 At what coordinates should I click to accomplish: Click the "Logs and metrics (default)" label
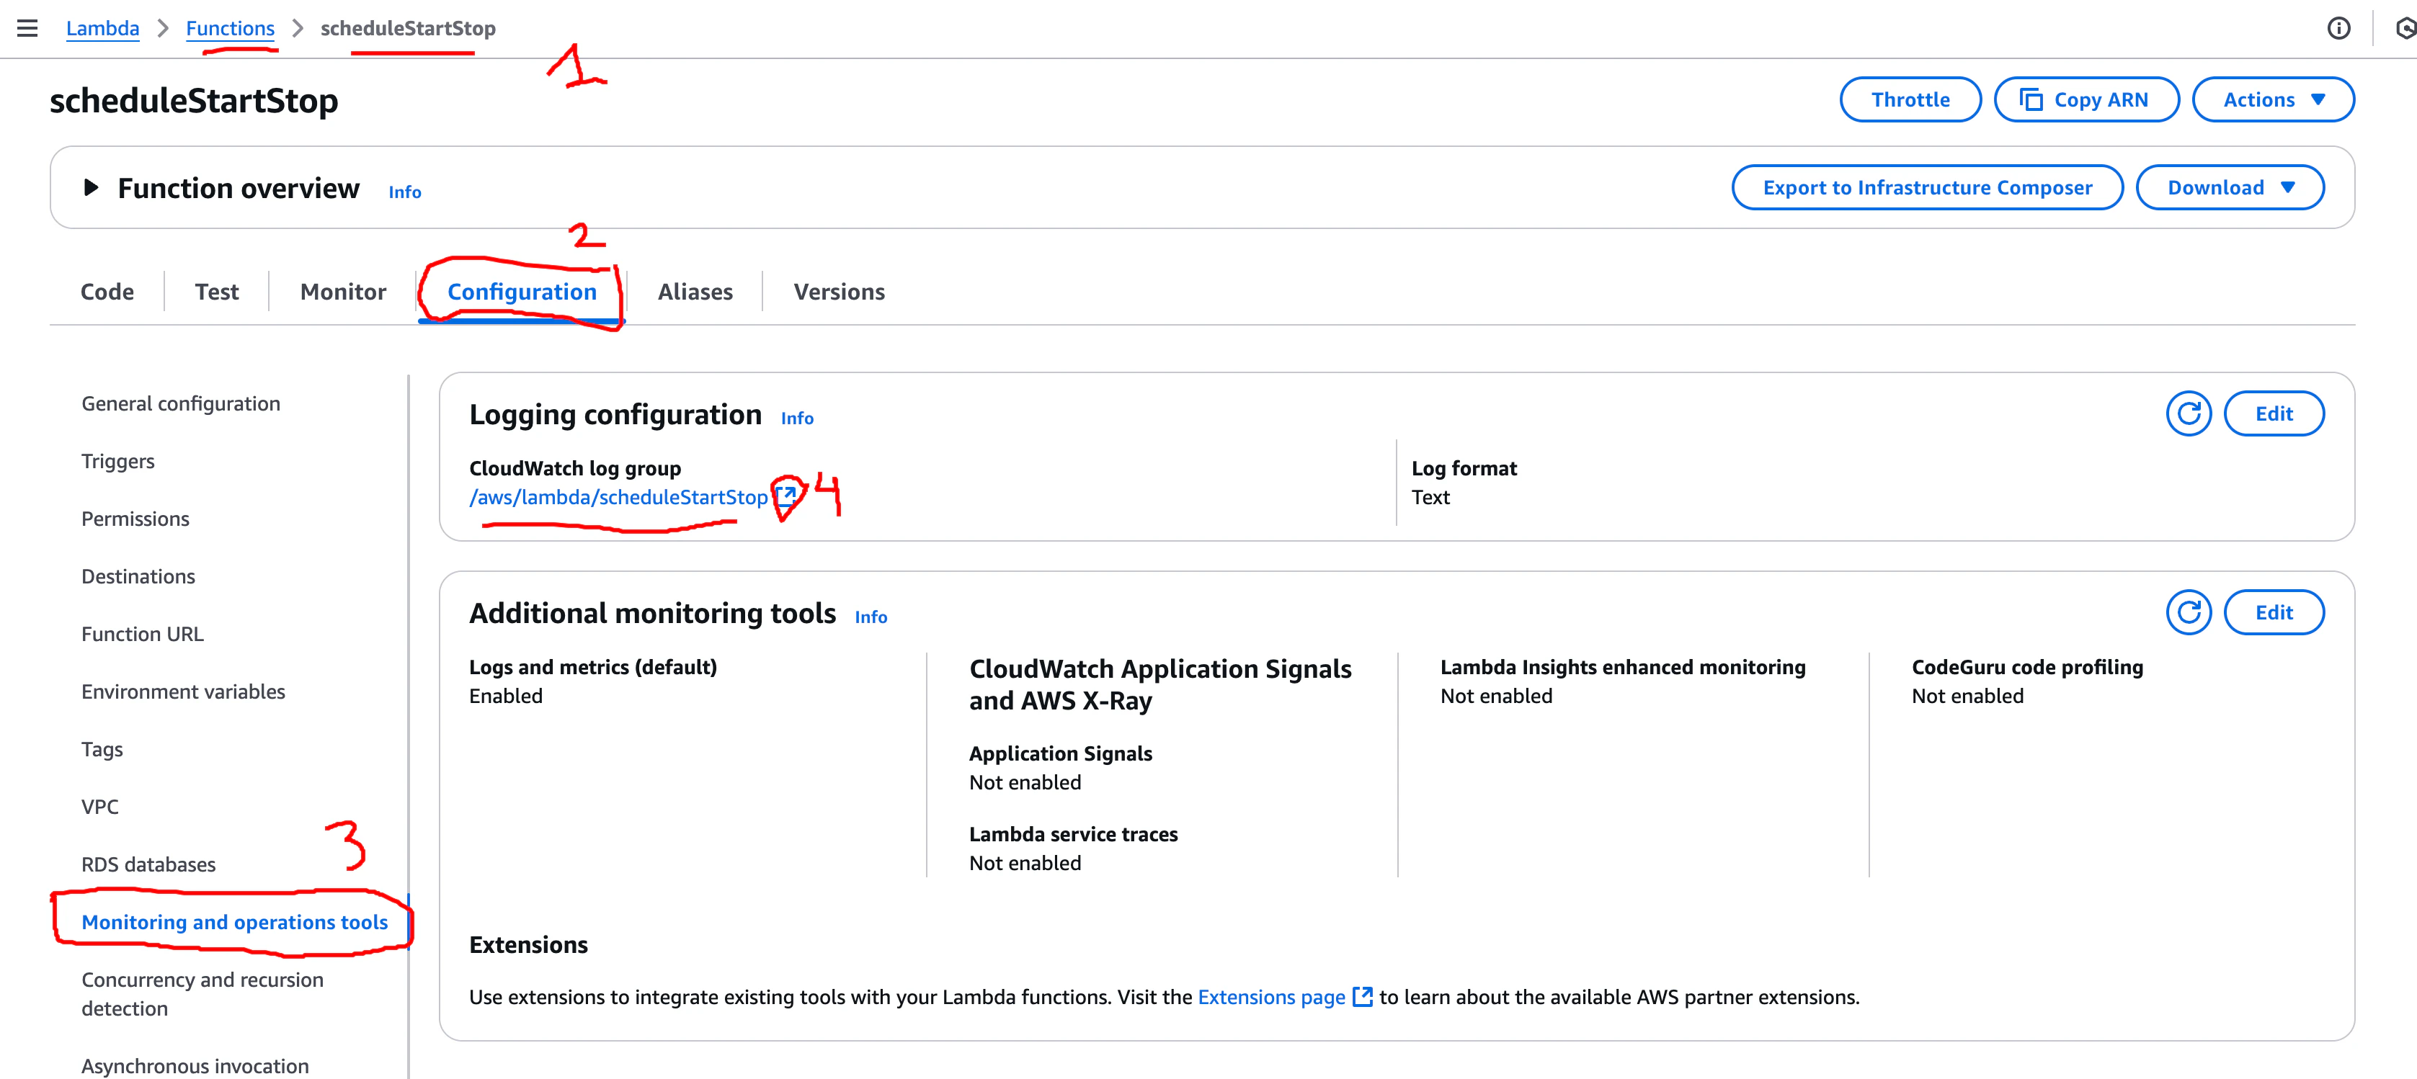tap(593, 666)
